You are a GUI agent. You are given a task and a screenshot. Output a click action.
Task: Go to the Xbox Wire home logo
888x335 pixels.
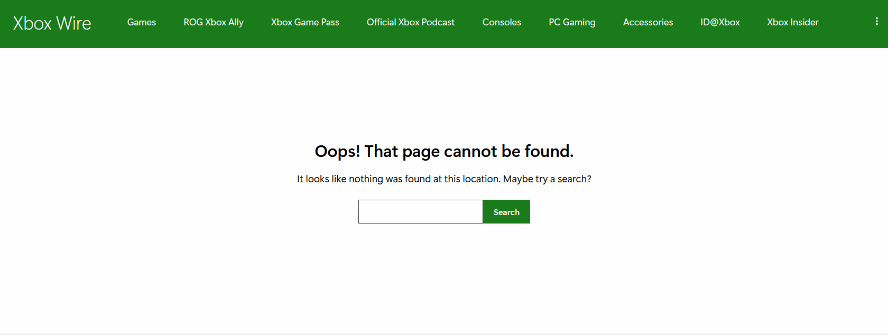tap(52, 23)
